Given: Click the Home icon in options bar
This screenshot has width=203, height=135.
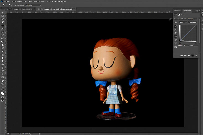Looking at the screenshot, I should [4, 5].
